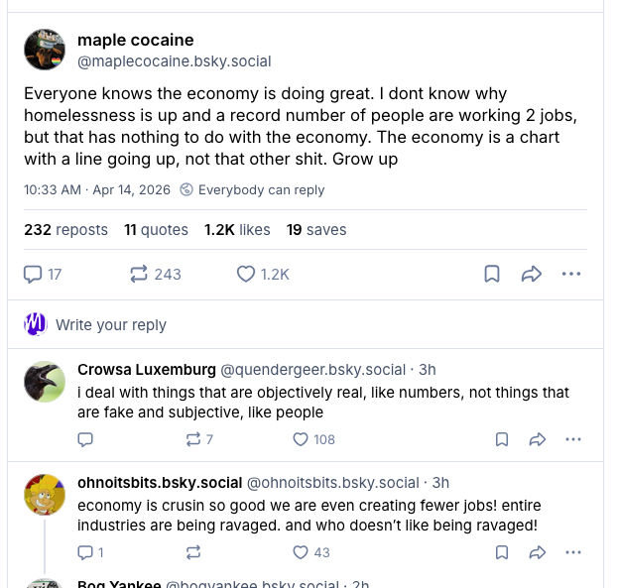The width and height of the screenshot is (619, 588).
Task: Reply to Crowsa Luxemburg's comment
Action: coord(85,439)
